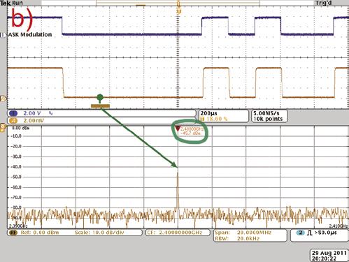Click the Ref 0.00 dBm readout

click(40, 233)
